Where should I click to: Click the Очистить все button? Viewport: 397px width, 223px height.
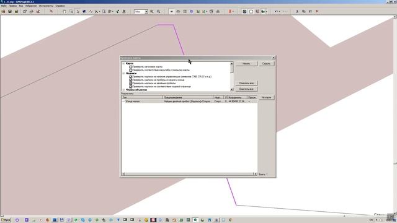point(246,89)
